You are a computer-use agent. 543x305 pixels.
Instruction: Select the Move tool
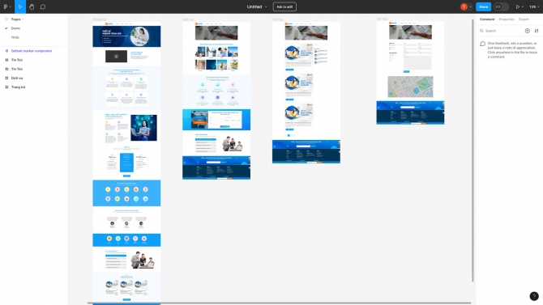(20, 6)
